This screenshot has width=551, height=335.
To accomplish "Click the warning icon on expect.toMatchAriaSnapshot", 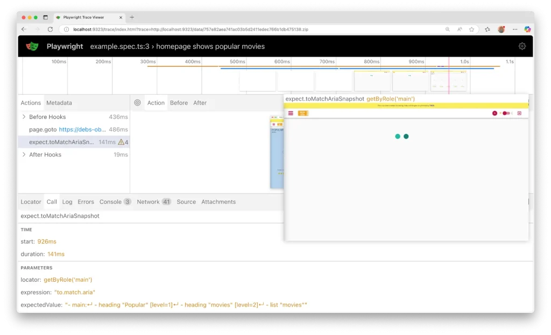I will [121, 142].
